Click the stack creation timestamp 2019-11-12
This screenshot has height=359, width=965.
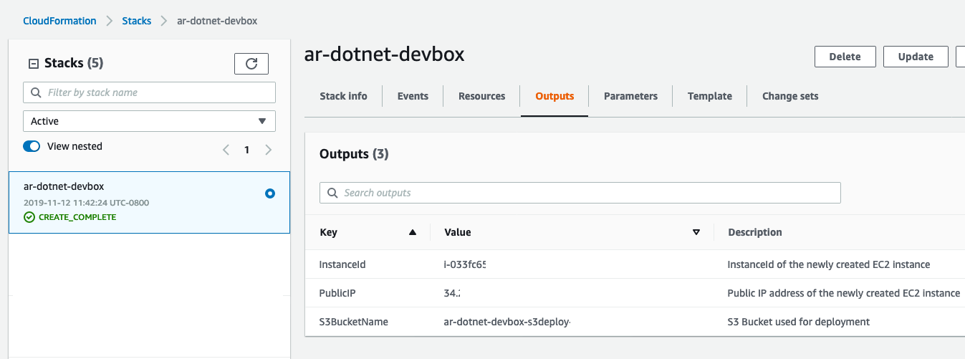(x=86, y=203)
